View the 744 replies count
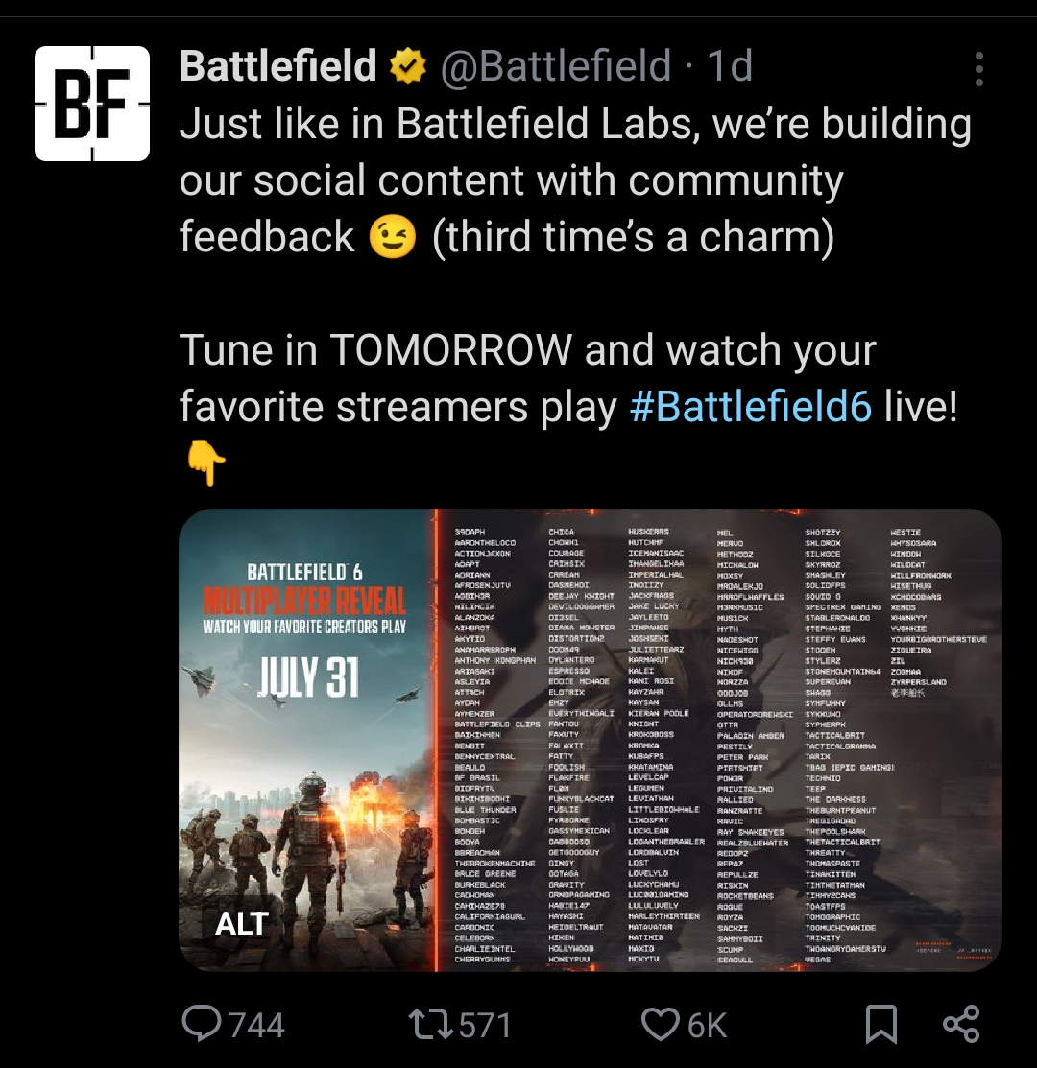The image size is (1037, 1068). tap(257, 1025)
